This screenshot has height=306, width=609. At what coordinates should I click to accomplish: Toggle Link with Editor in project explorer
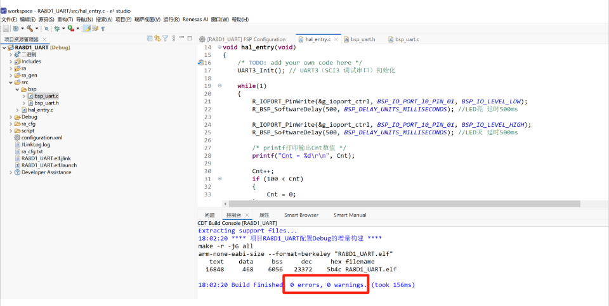pos(157,39)
